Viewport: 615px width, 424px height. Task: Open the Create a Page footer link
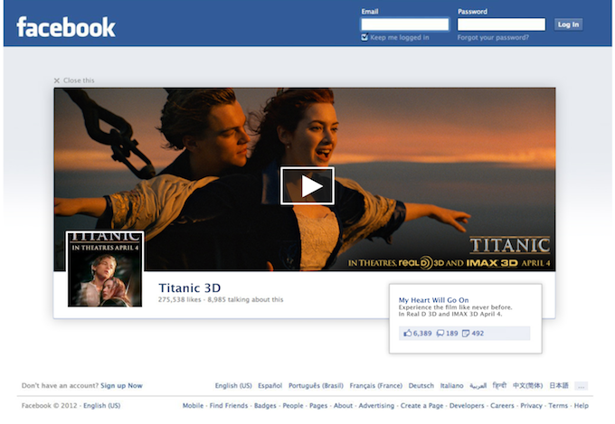pyautogui.click(x=422, y=406)
